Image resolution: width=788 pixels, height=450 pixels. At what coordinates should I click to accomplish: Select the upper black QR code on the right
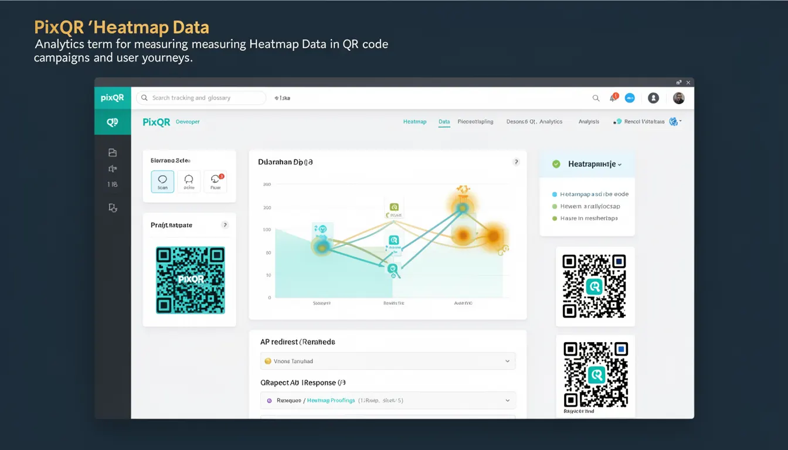595,286
